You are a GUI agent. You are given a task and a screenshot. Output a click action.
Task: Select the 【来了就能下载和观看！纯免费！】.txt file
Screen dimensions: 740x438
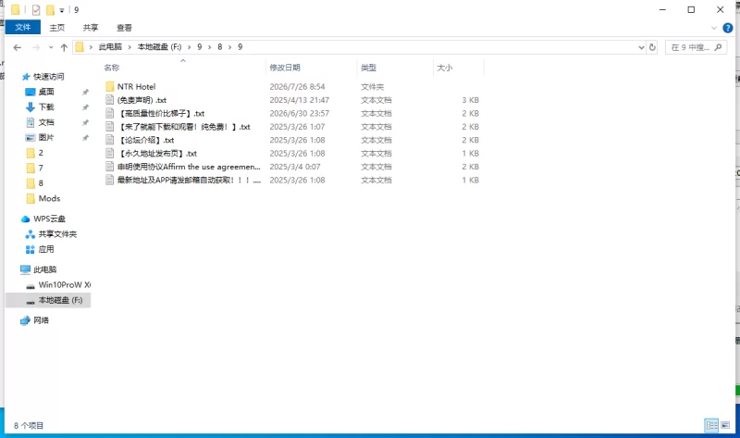click(183, 127)
